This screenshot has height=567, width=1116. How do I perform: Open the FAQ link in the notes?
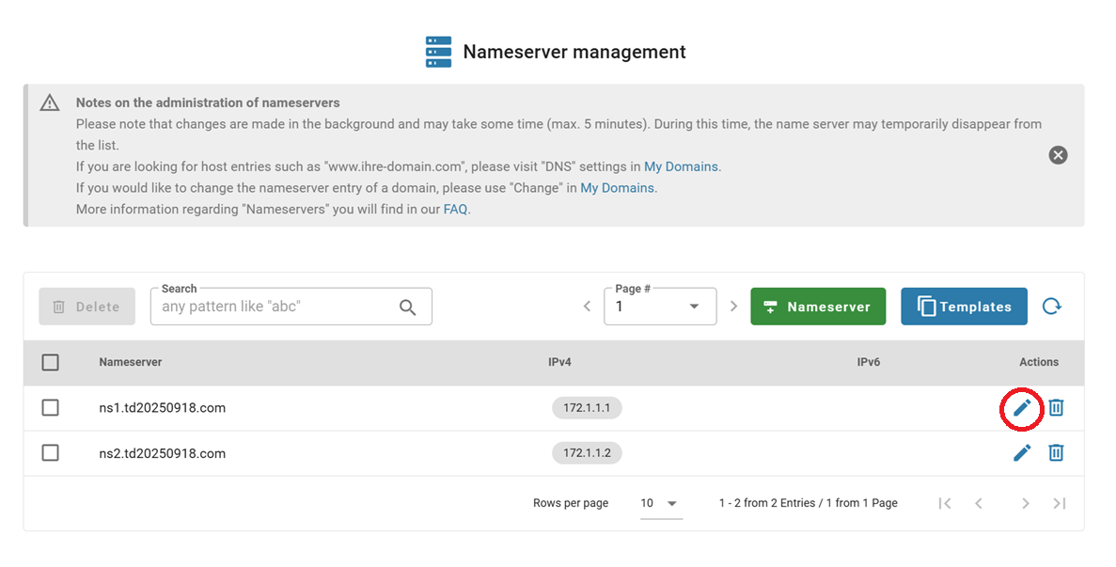(455, 210)
